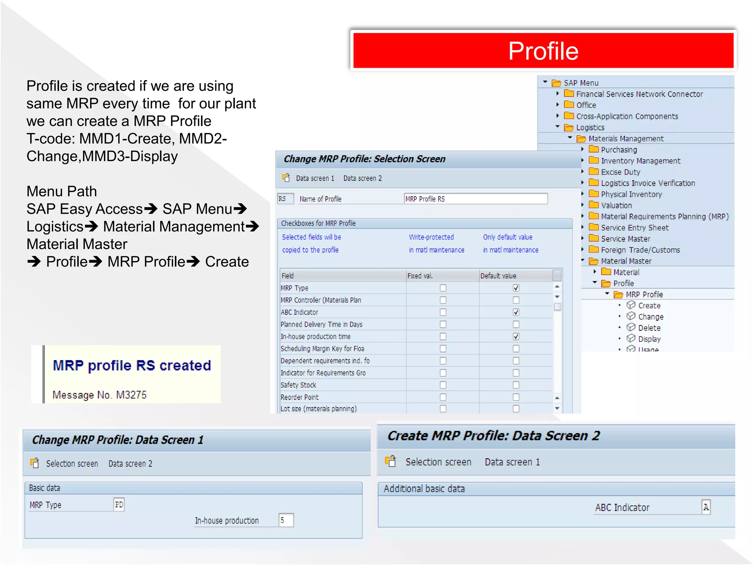754x565 pixels.
Task: Open Data screen 1 from Selection Screen
Action: [x=315, y=178]
